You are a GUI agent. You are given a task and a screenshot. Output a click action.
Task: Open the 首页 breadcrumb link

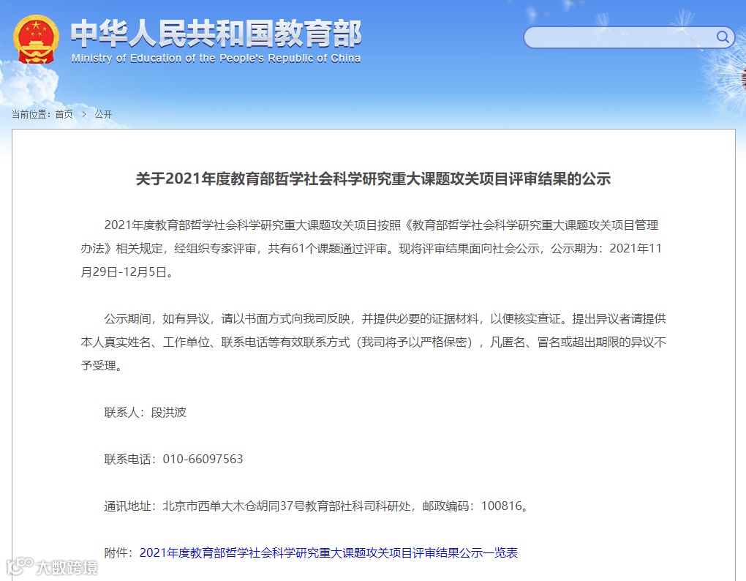pos(64,114)
